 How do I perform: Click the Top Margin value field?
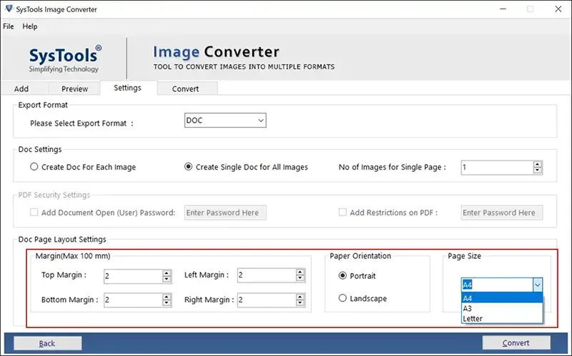click(x=133, y=276)
